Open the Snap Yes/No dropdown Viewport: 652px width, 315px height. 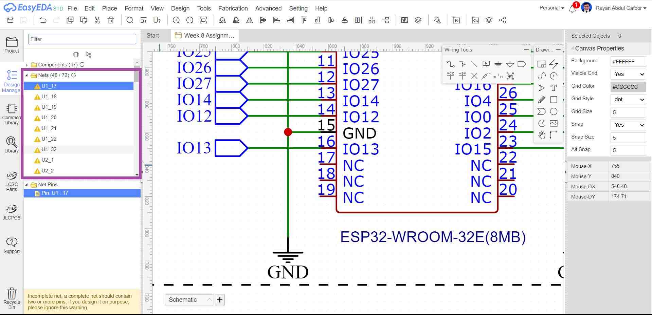(x=628, y=125)
